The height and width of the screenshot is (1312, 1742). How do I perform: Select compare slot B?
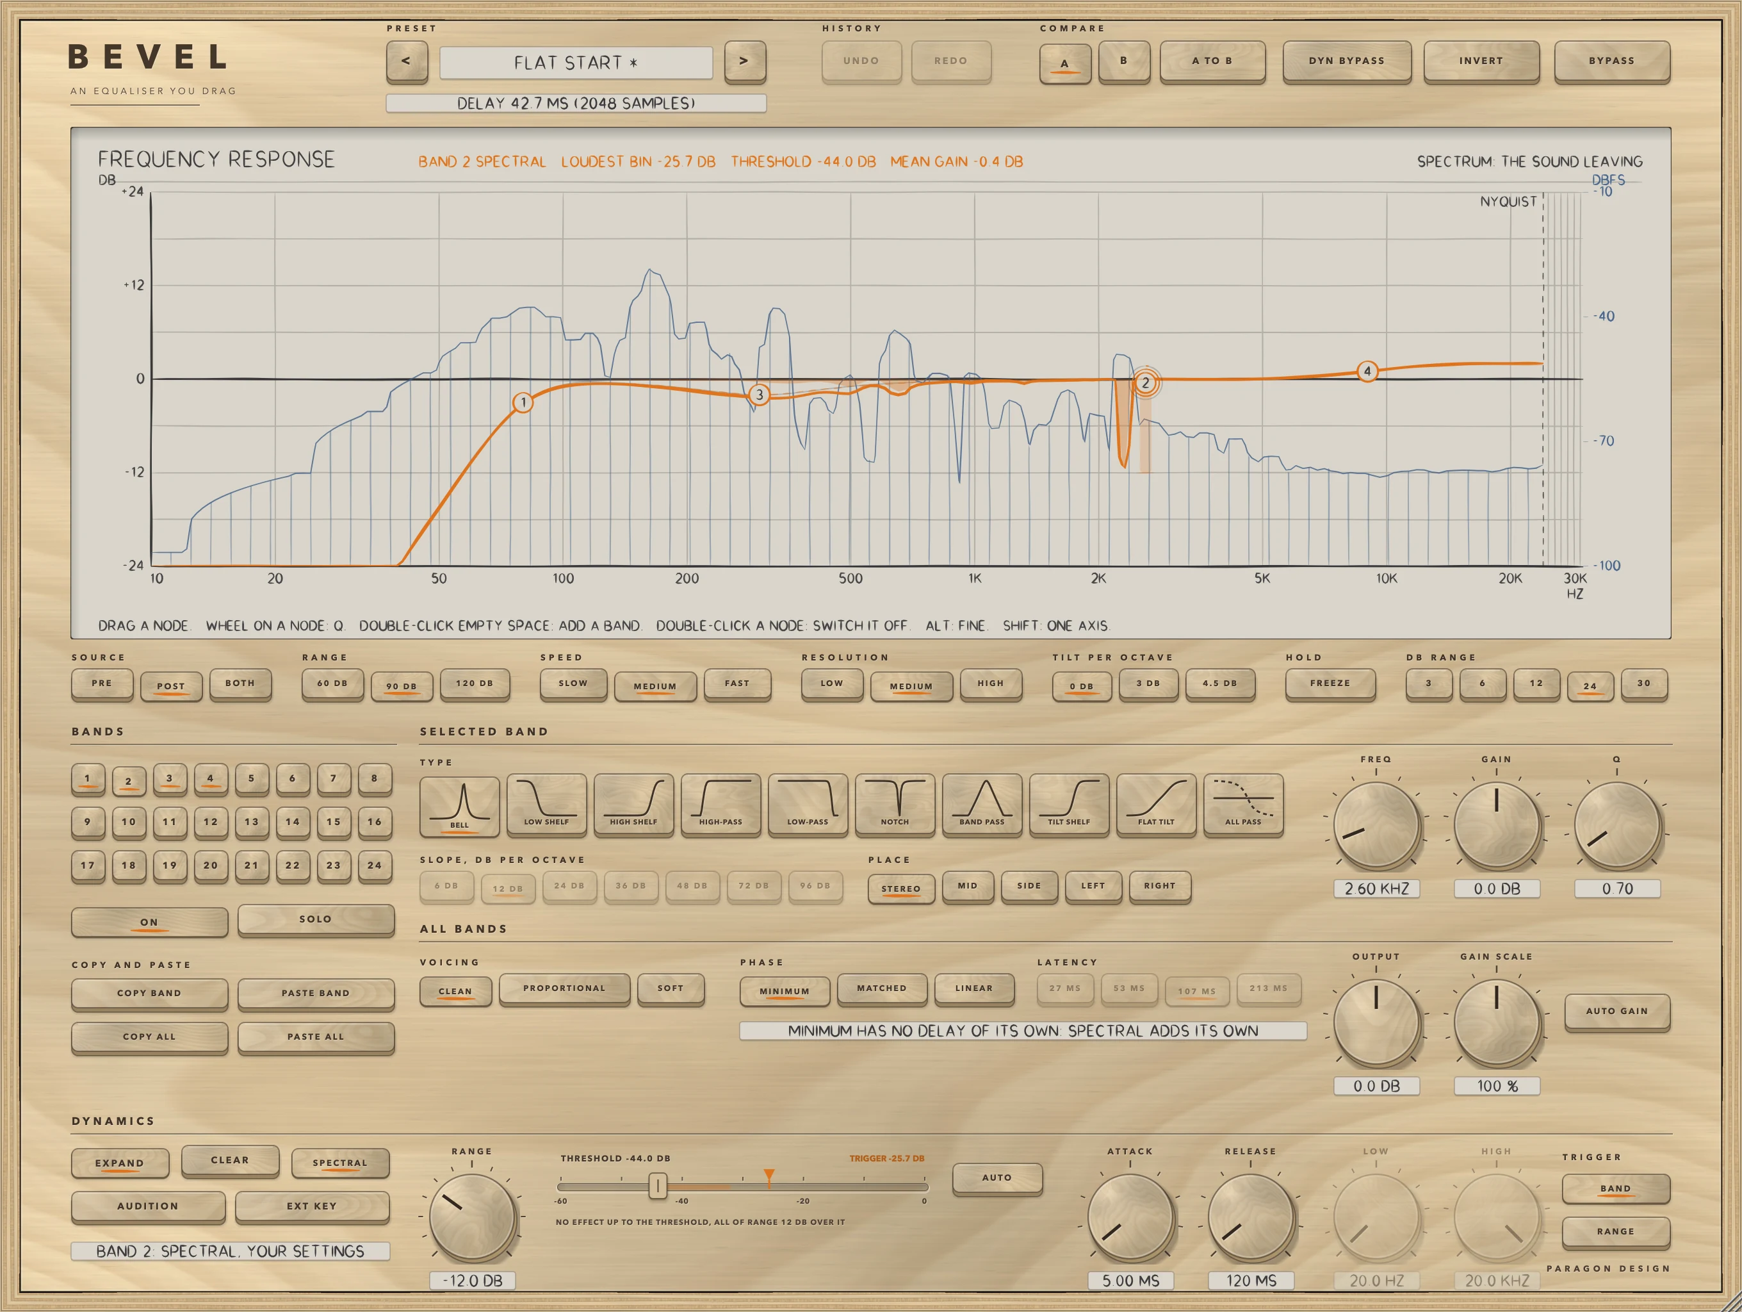(1124, 61)
